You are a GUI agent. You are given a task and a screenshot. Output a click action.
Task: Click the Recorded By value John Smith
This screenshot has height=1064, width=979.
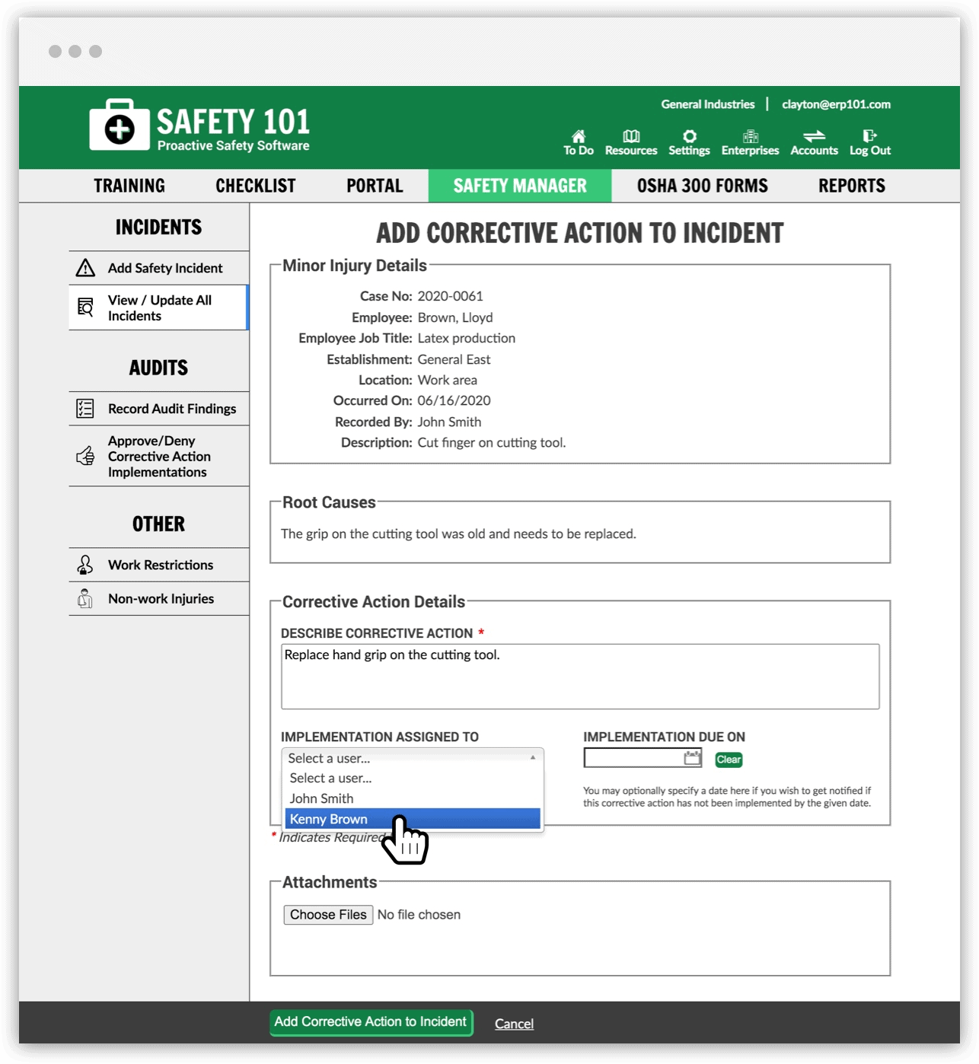[x=449, y=422]
